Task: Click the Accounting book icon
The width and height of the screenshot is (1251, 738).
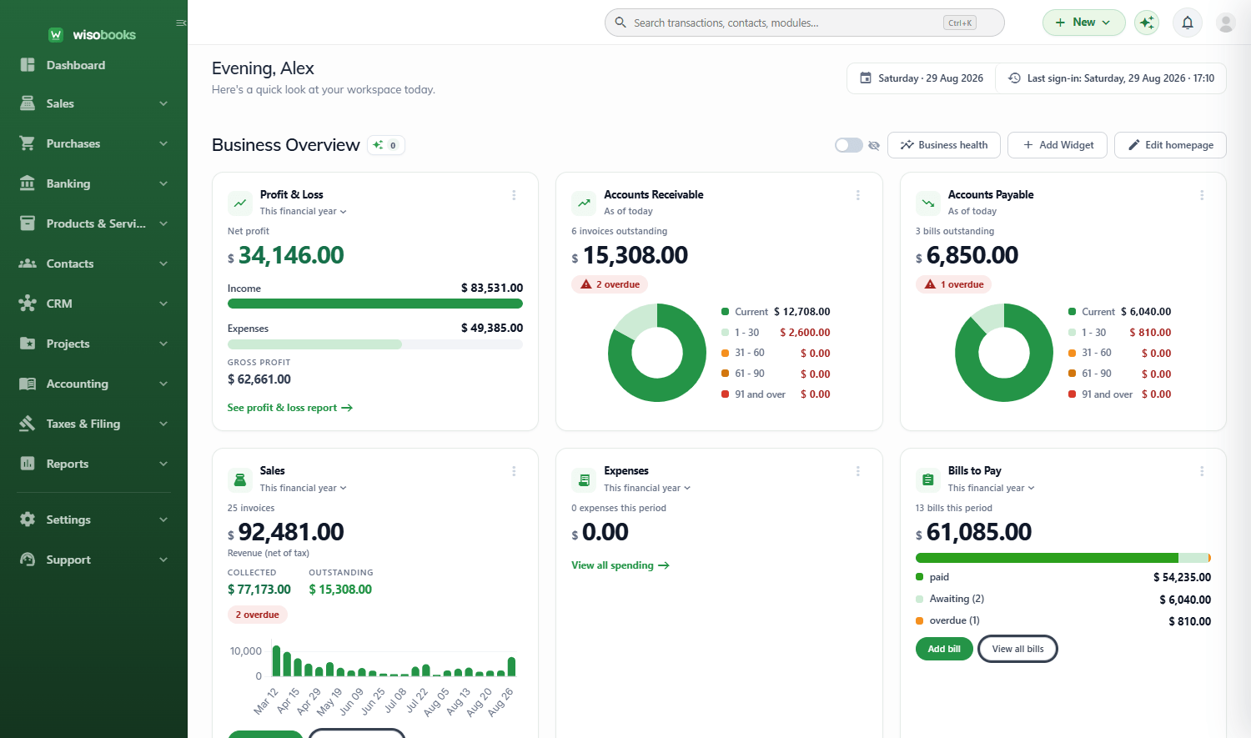Action: pyautogui.click(x=28, y=384)
